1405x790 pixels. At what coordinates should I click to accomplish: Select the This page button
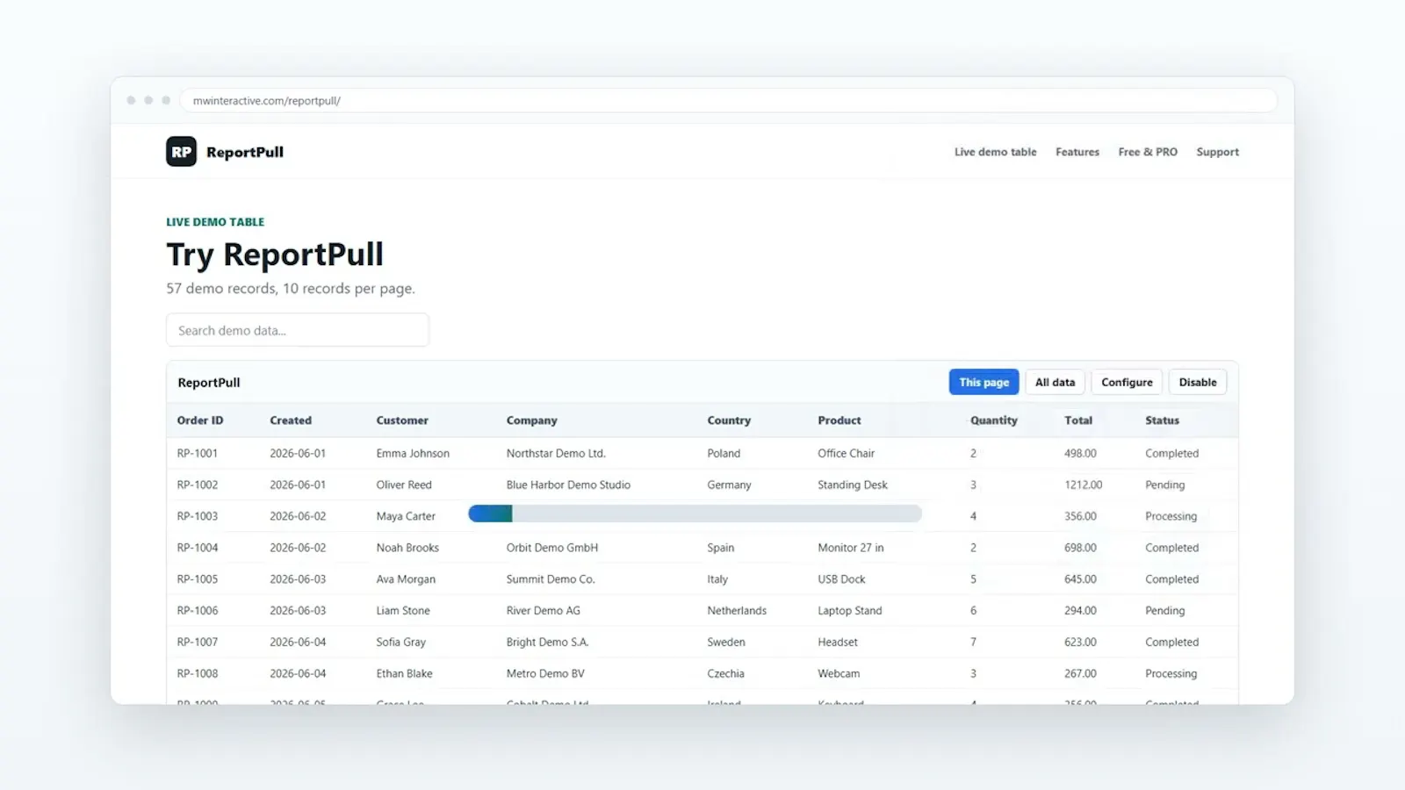(x=983, y=382)
